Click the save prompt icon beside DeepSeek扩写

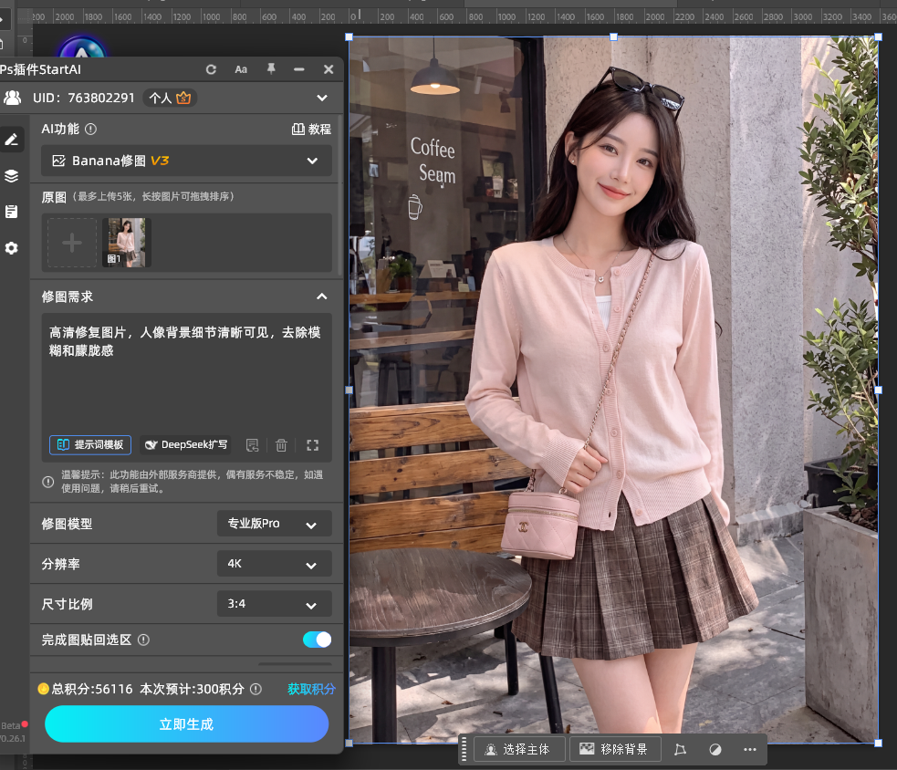coord(252,445)
